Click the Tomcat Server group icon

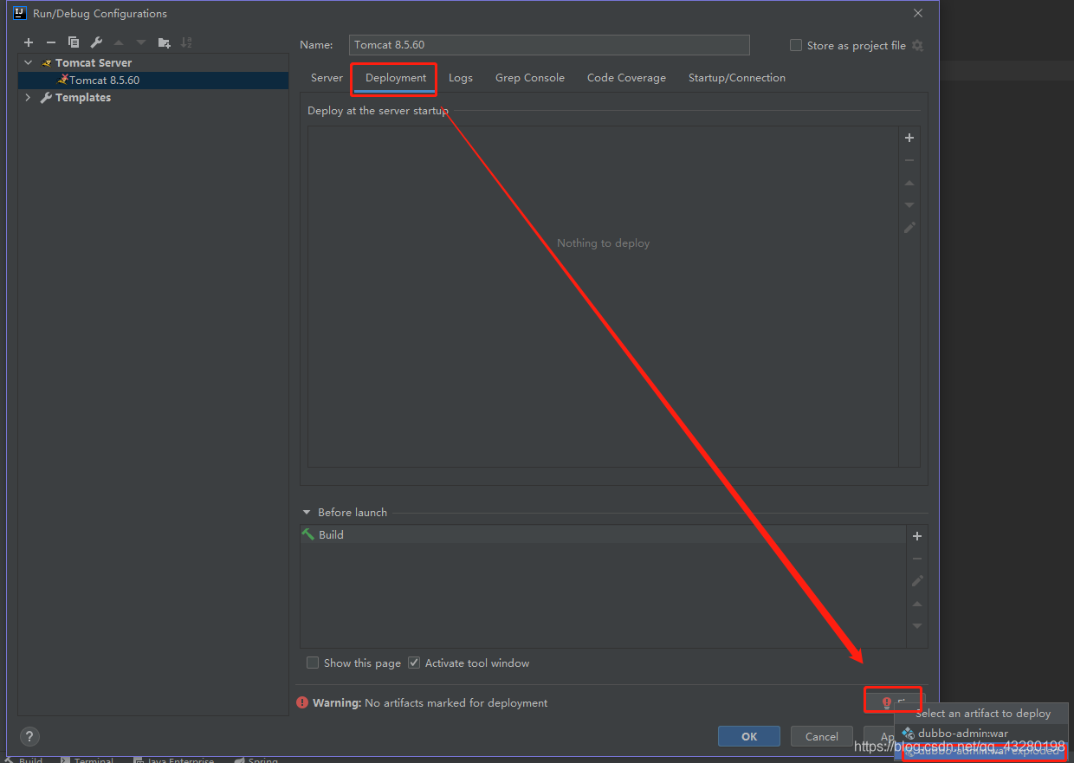coord(47,63)
